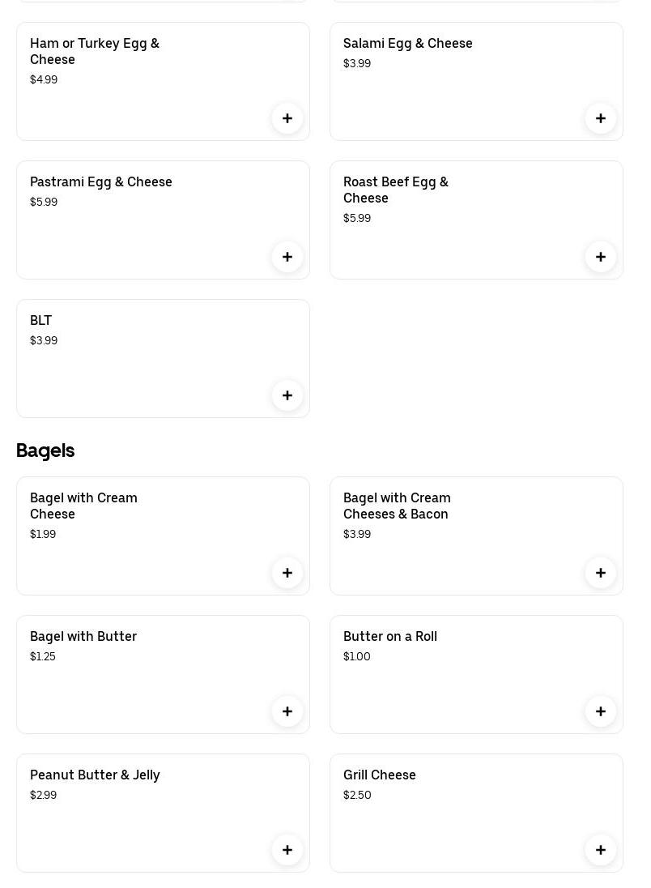
Task: Click plus for Roast Beef Egg & Cheese
Action: tap(601, 257)
